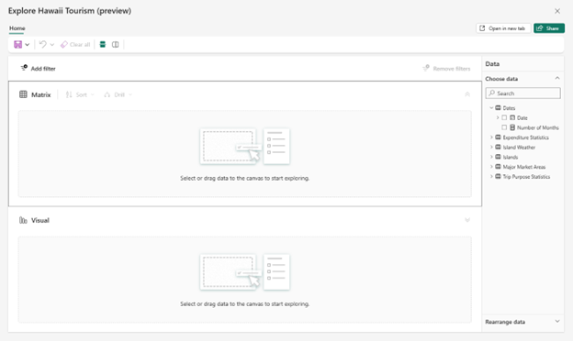
Task: Check the Number of Months checkbox
Action: (x=504, y=127)
